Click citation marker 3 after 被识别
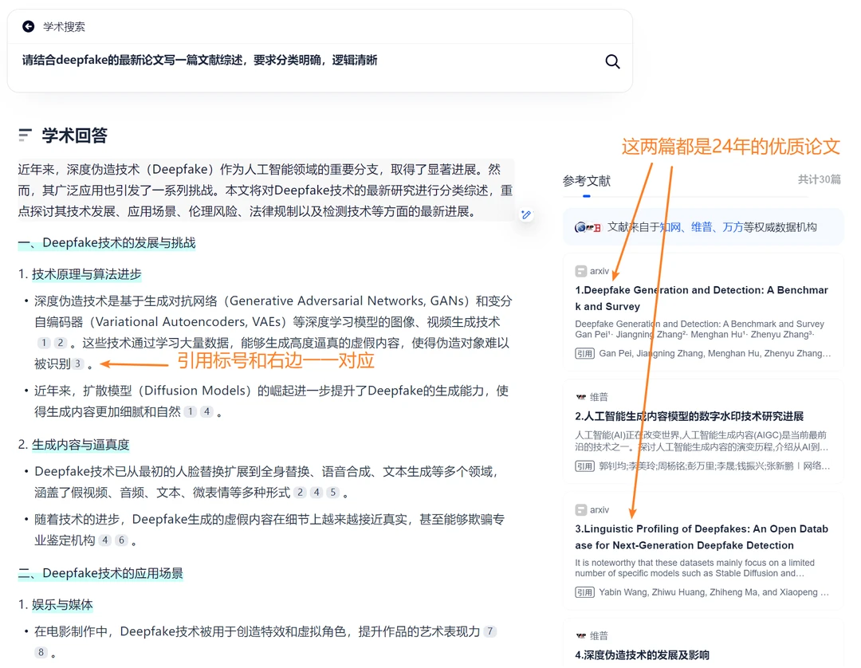861x668 pixels. [x=77, y=363]
